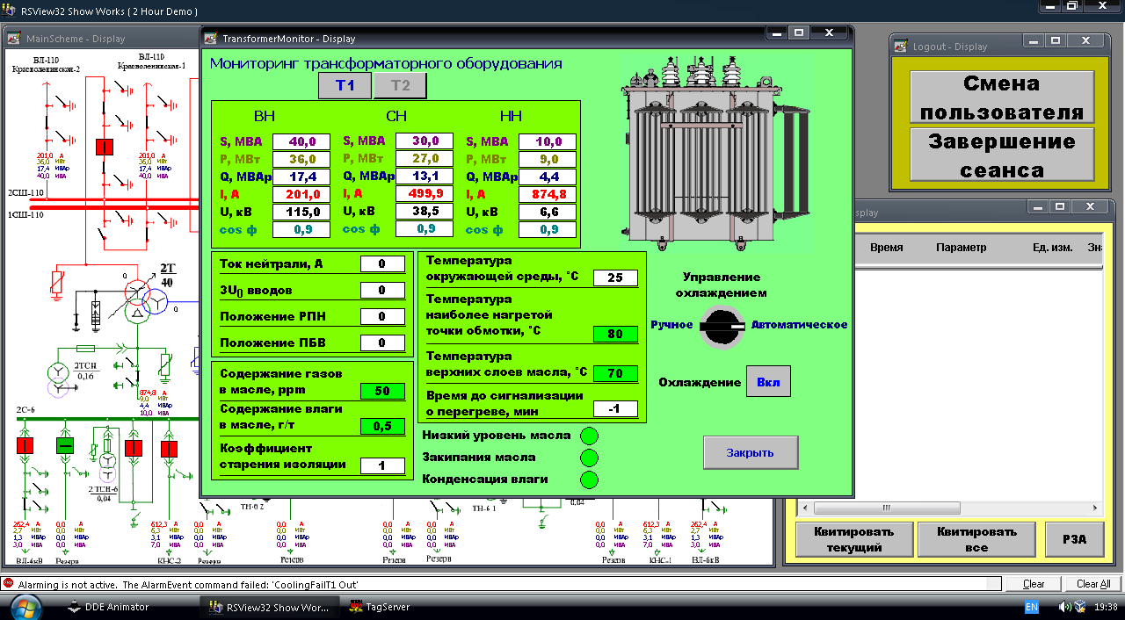Click the Низкий уровень масла indicator lamp
Viewport: 1125px width, 620px height.
tap(589, 436)
